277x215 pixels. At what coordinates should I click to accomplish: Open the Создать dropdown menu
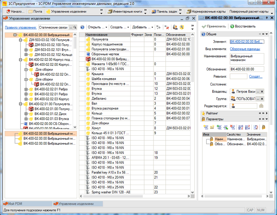[120, 27]
